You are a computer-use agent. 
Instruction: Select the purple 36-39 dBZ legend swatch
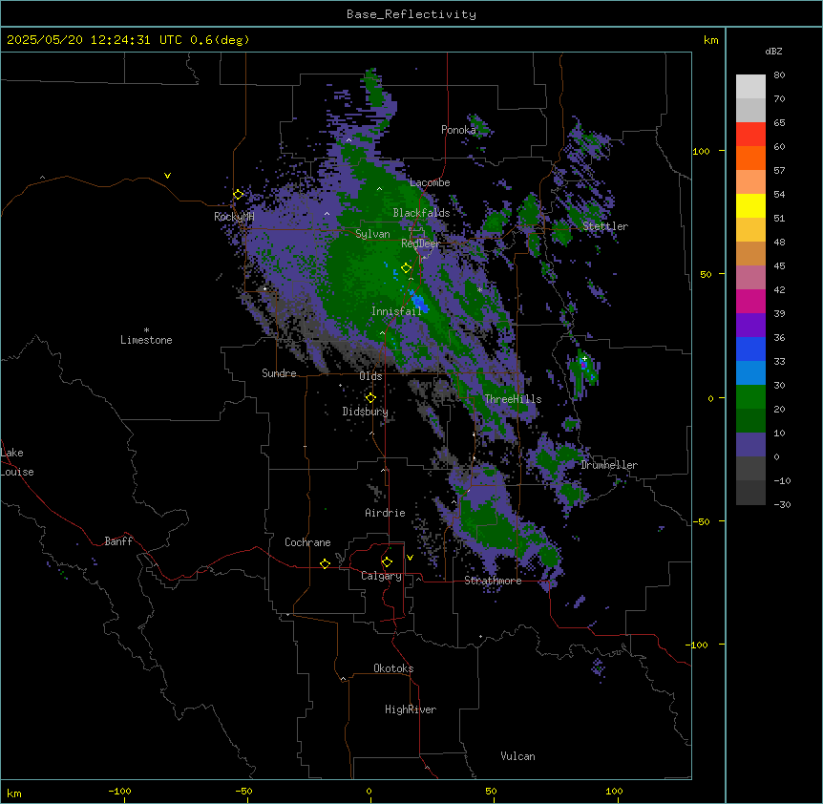click(750, 326)
